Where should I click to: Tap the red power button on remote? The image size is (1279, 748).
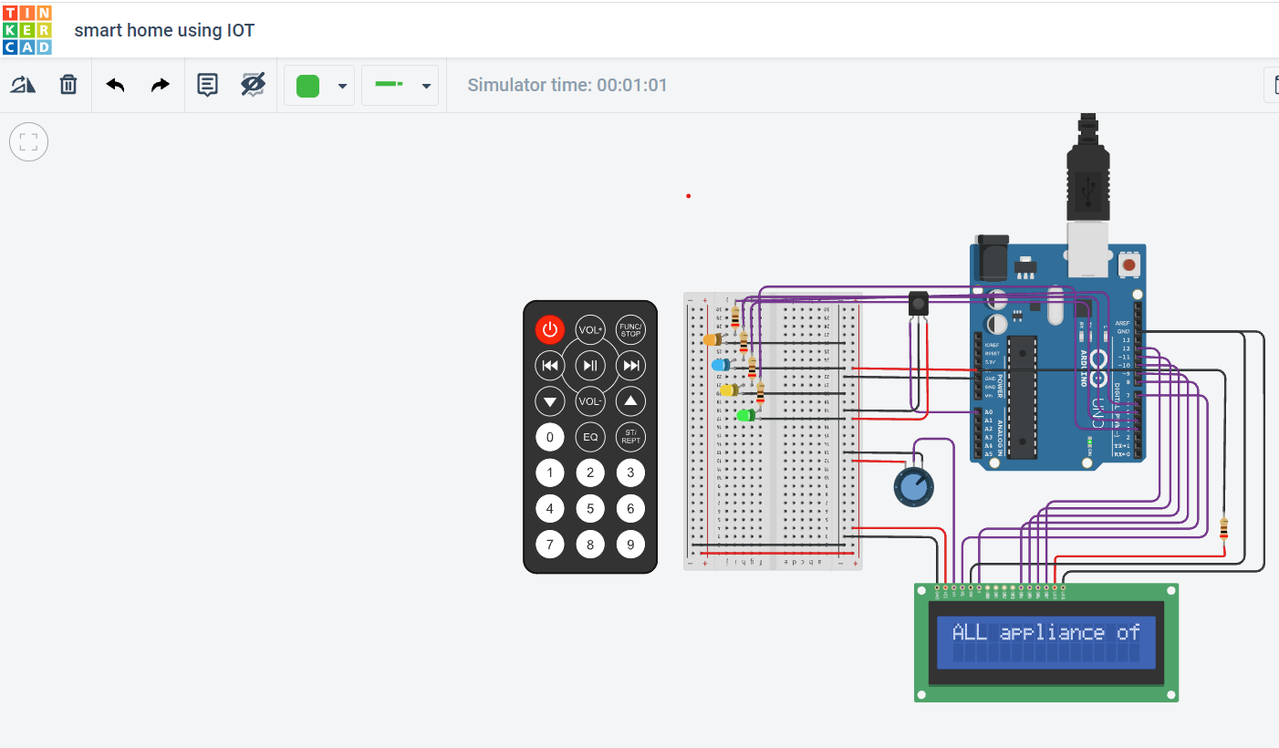point(549,329)
